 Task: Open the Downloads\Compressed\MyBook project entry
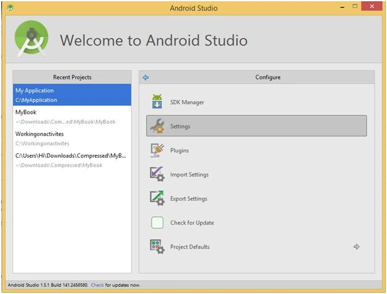coord(72,160)
